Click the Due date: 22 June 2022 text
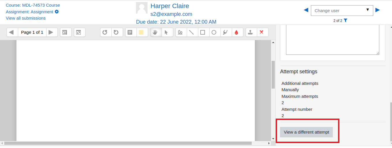 [x=176, y=22]
